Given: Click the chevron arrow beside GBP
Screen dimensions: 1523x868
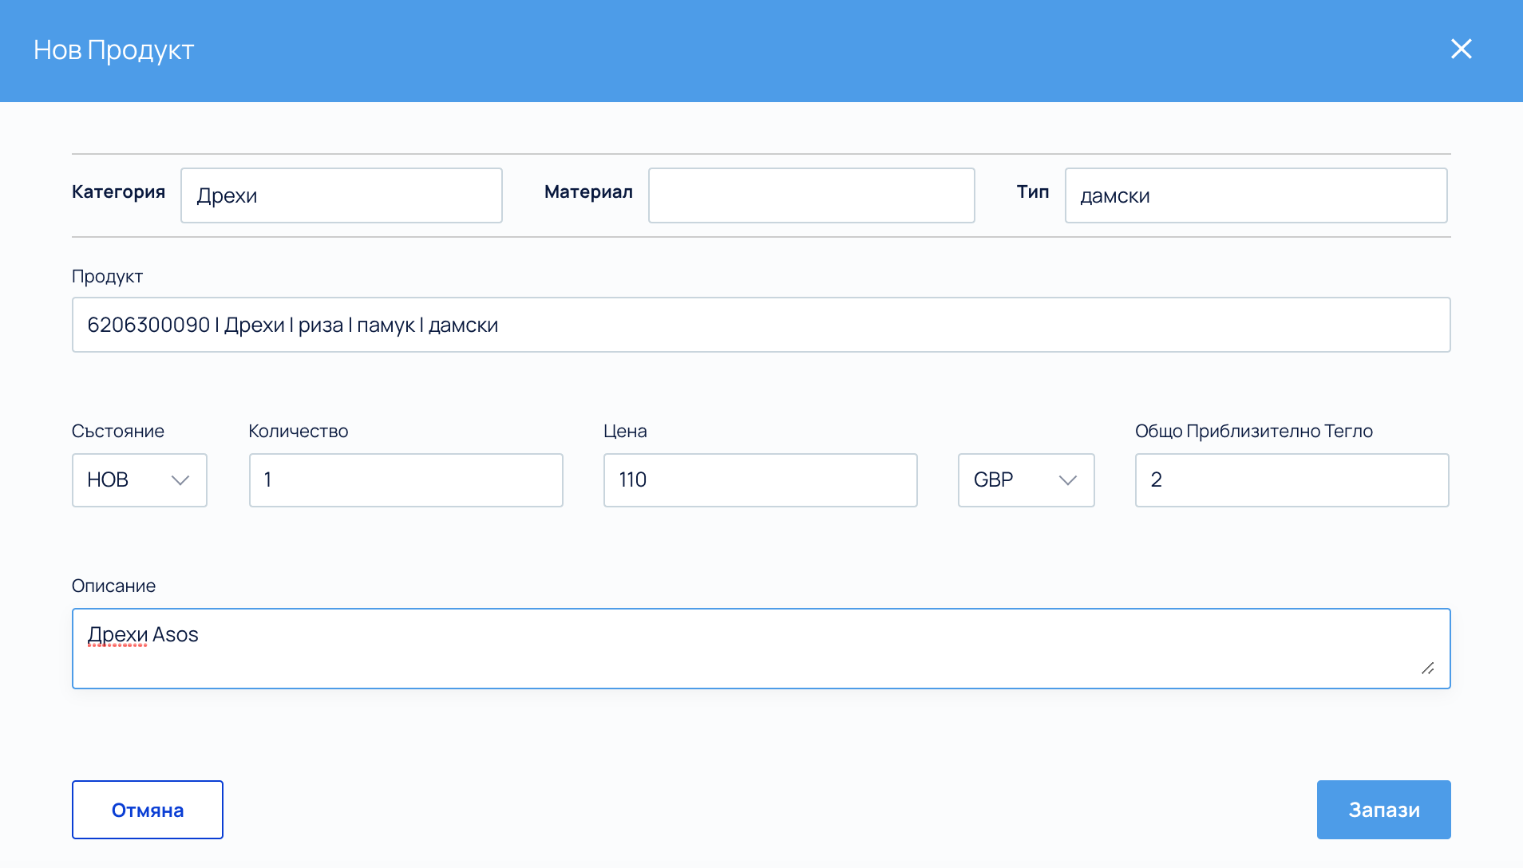Looking at the screenshot, I should 1067,480.
